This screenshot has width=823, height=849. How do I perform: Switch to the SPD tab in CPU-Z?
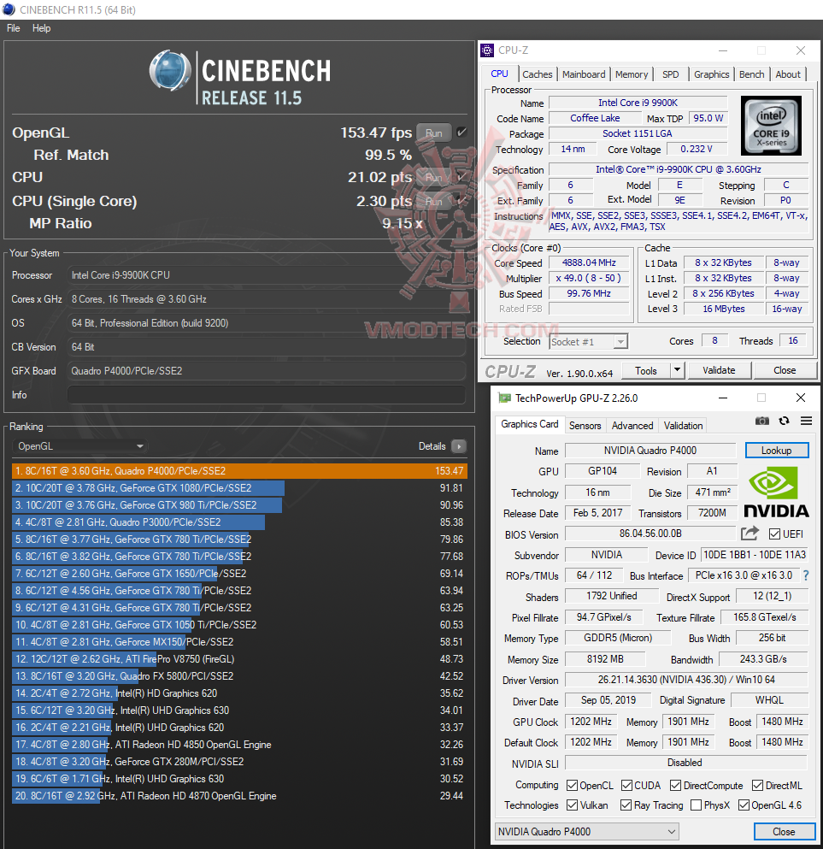click(x=670, y=74)
